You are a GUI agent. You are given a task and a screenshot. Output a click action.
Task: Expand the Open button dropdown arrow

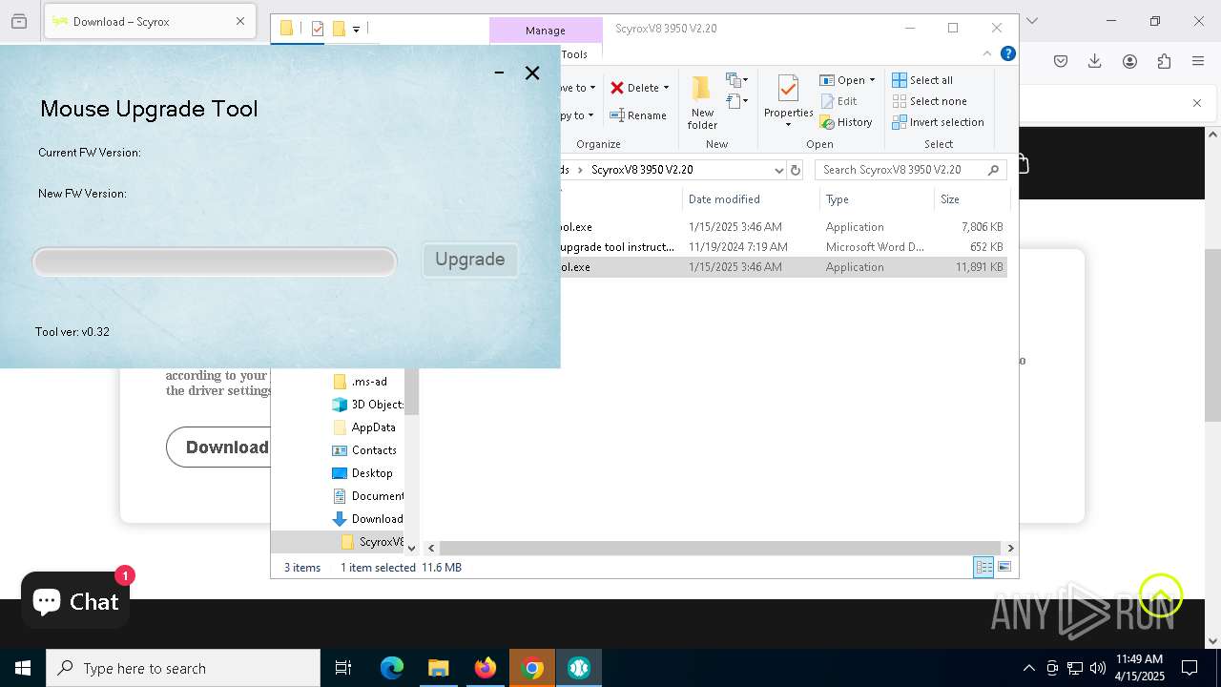[x=872, y=80]
